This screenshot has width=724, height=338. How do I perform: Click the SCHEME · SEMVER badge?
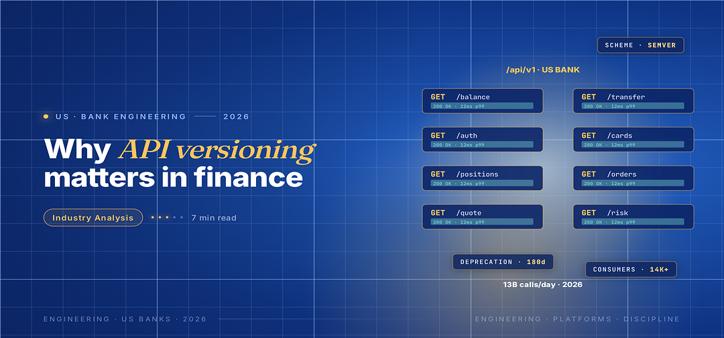(x=640, y=45)
